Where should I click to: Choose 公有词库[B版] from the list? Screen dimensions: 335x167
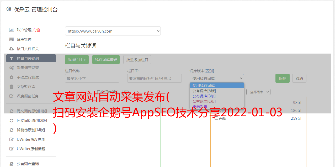[217, 96]
